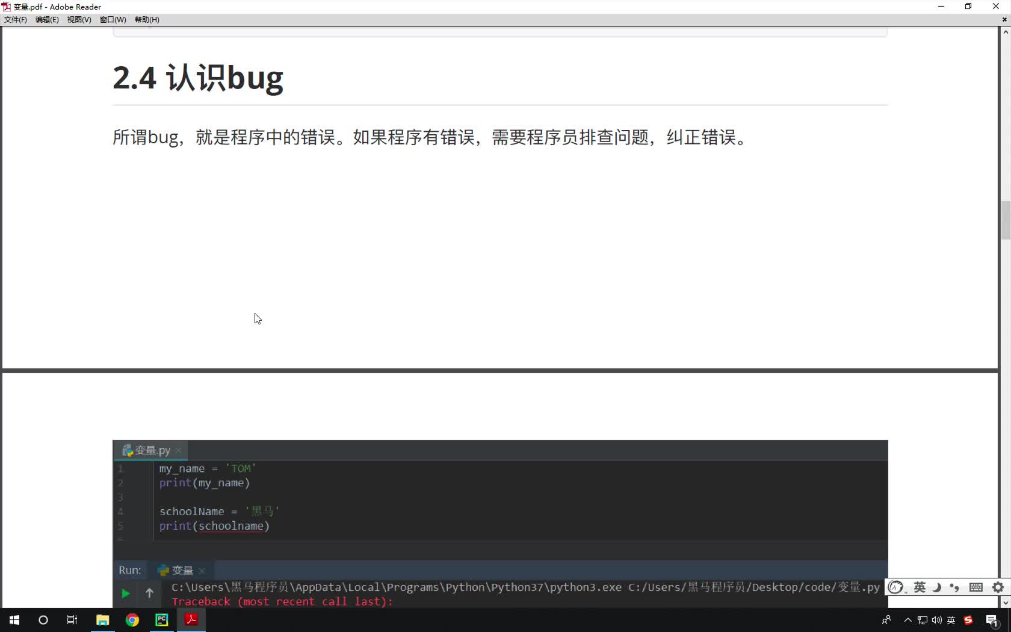Click the scrollbar up arrow
The width and height of the screenshot is (1011, 632).
coord(1006,32)
